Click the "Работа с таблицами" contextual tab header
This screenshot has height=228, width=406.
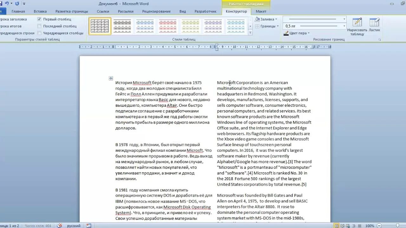[x=246, y=4]
